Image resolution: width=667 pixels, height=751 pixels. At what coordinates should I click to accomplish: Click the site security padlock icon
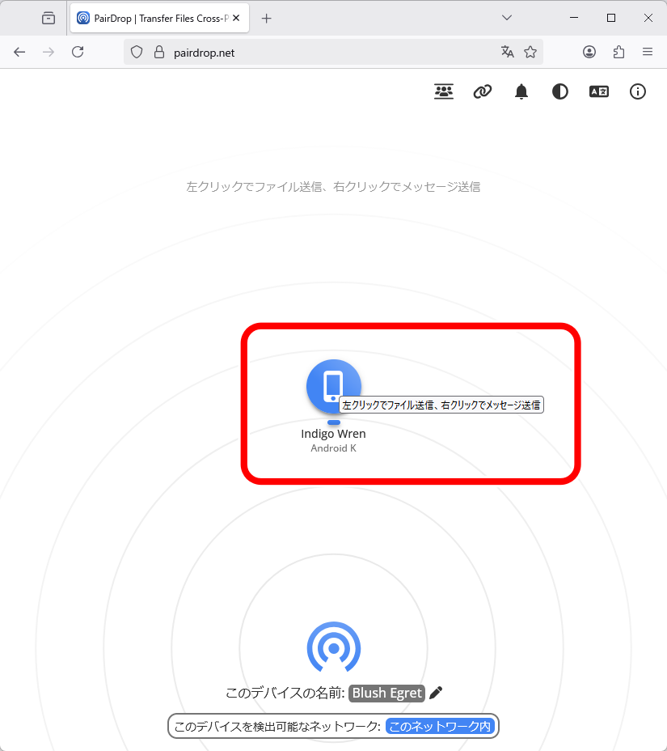[159, 53]
